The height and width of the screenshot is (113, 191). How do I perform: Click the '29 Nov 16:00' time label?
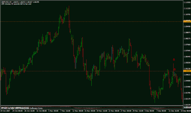tap(138, 111)
